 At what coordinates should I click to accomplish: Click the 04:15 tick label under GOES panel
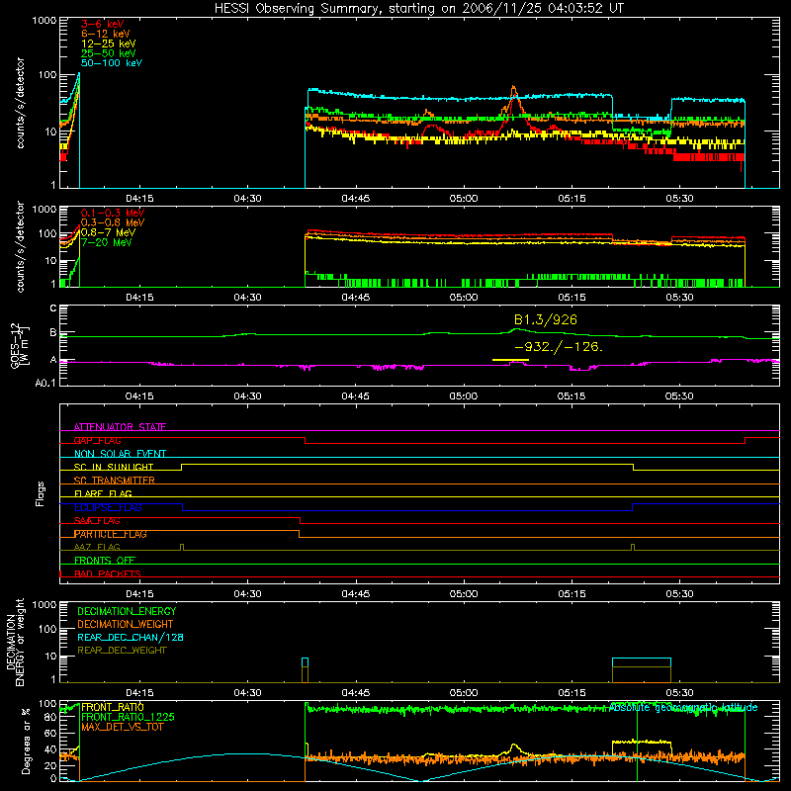tap(139, 396)
